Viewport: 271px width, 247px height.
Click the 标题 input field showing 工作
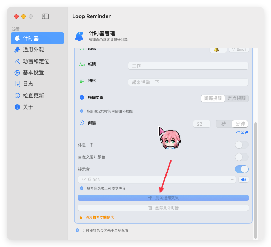(x=188, y=66)
